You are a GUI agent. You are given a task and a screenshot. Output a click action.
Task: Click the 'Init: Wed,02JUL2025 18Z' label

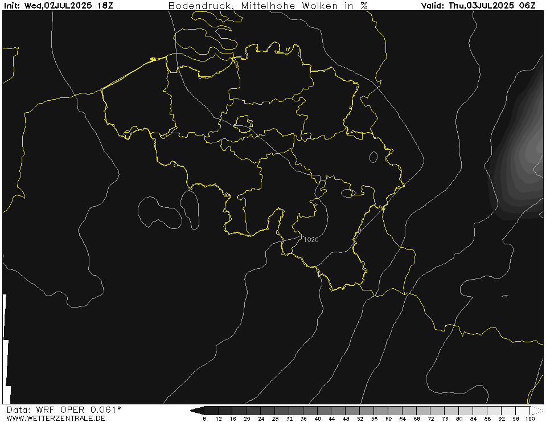(x=59, y=6)
